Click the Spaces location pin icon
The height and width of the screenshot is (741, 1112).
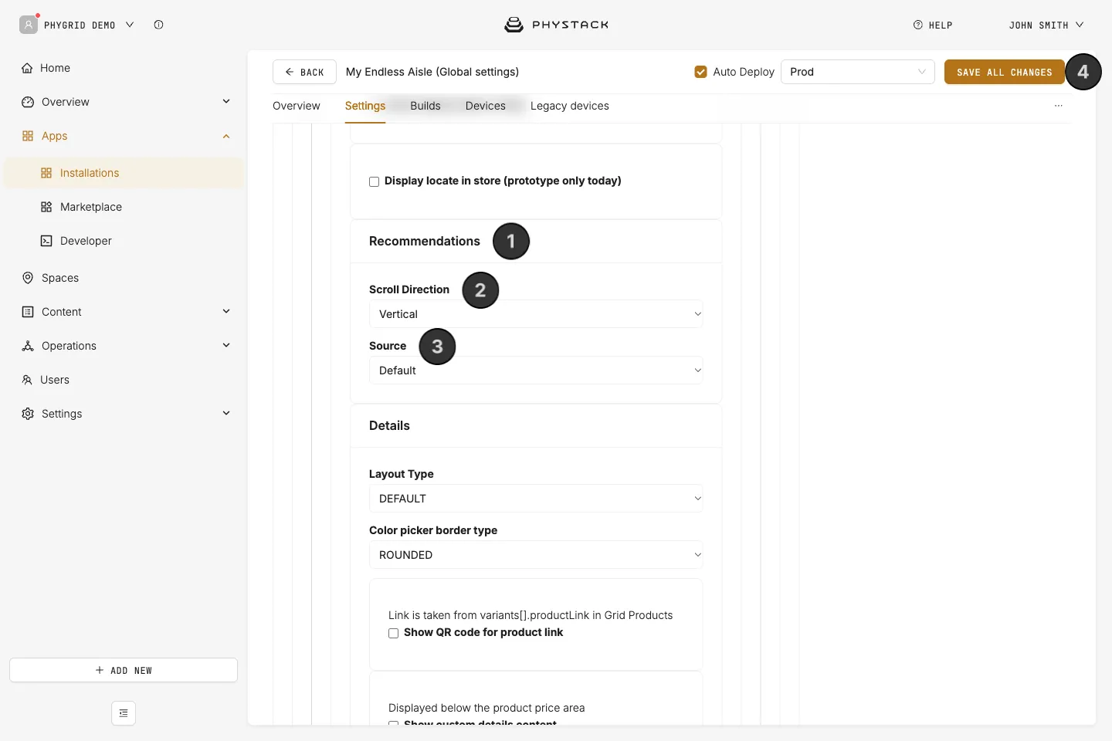28,278
